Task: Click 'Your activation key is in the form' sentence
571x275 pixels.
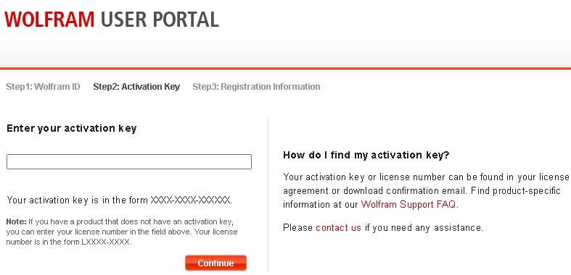Action: coord(78,200)
